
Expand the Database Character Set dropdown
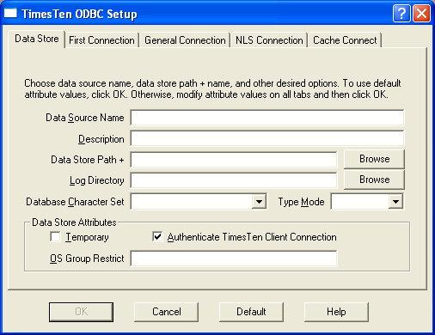[x=259, y=202]
